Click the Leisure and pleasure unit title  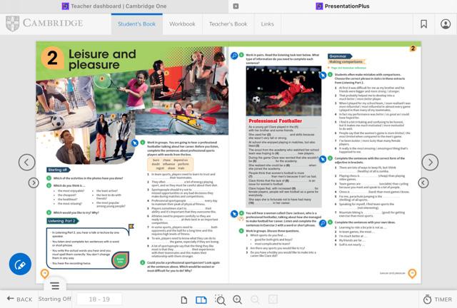coord(102,59)
